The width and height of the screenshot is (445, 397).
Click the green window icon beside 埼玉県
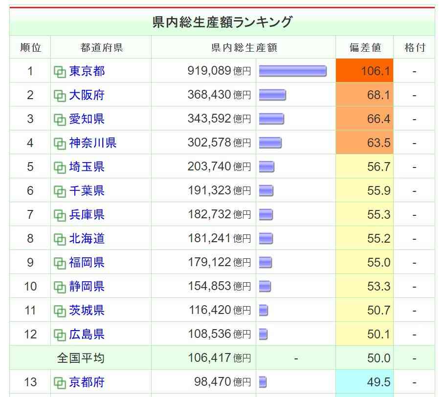tap(60, 167)
